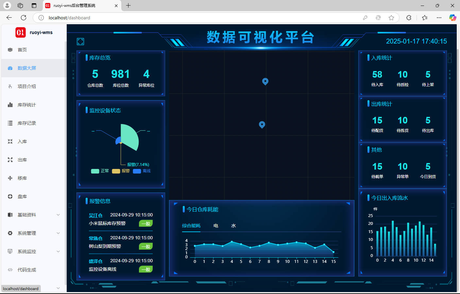This screenshot has height=294, width=460.
Task: Click the dashboard date-time text
Action: (417, 41)
